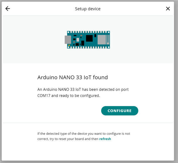Click the CONFIGURE button
Viewport: 178px width, 163px height.
(120, 111)
